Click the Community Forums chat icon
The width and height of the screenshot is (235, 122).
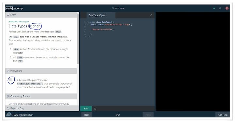tap(8, 96)
